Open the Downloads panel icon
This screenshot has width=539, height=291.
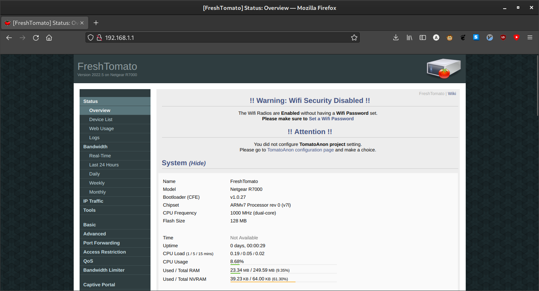396,37
